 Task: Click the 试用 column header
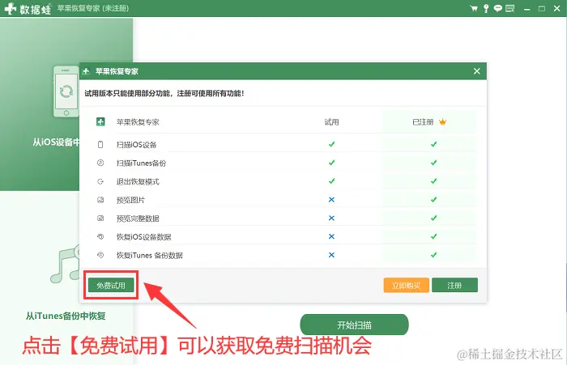[331, 122]
